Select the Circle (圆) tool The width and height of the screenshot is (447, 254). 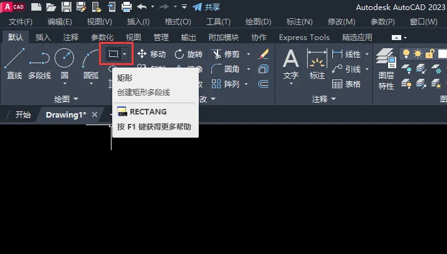pos(65,63)
